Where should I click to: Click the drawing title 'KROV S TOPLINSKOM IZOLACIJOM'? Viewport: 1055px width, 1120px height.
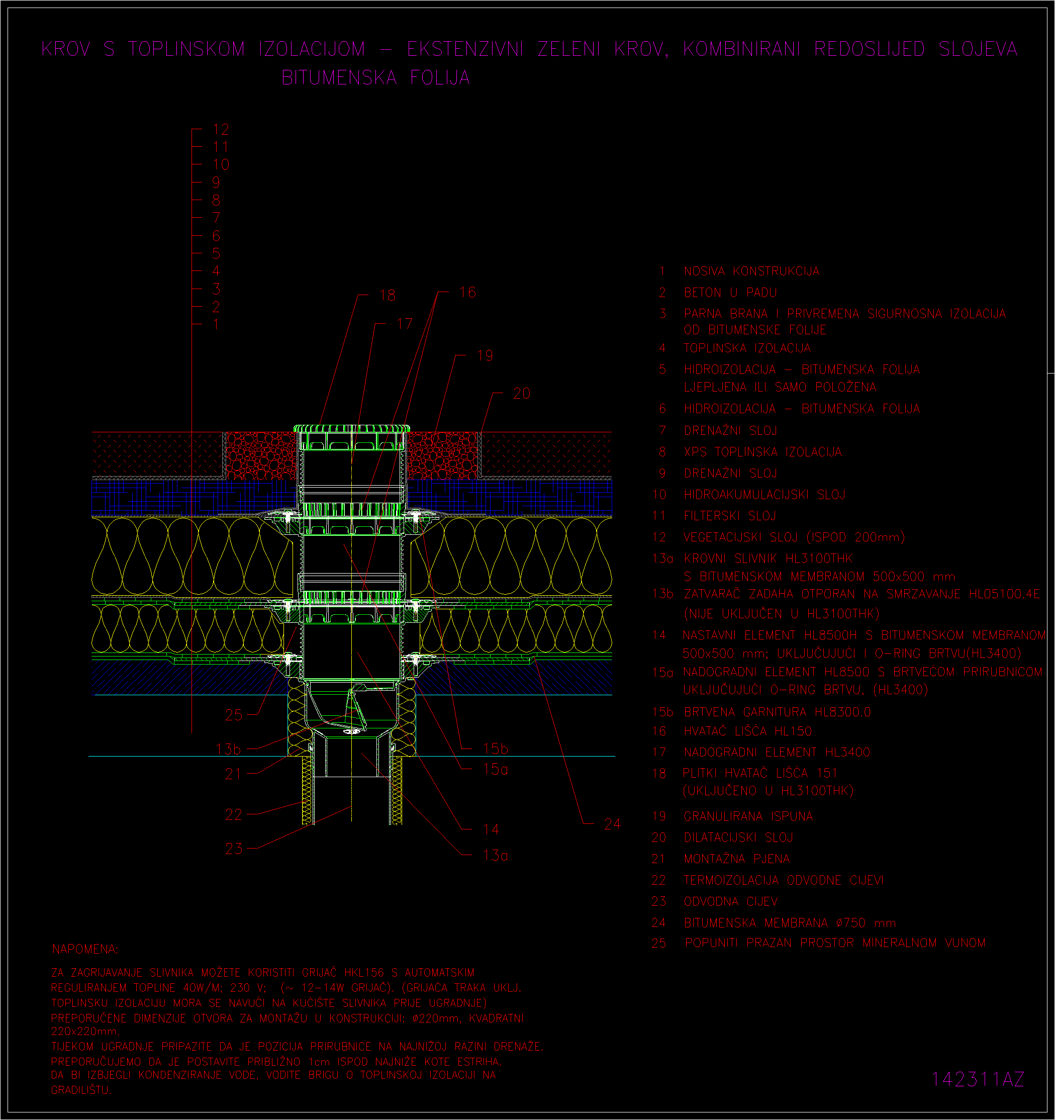coord(204,49)
